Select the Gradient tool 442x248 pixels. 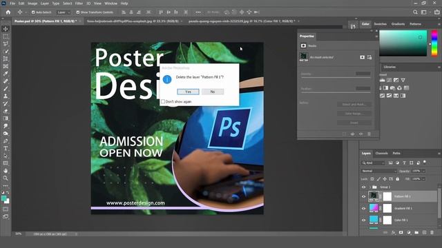point(6,118)
